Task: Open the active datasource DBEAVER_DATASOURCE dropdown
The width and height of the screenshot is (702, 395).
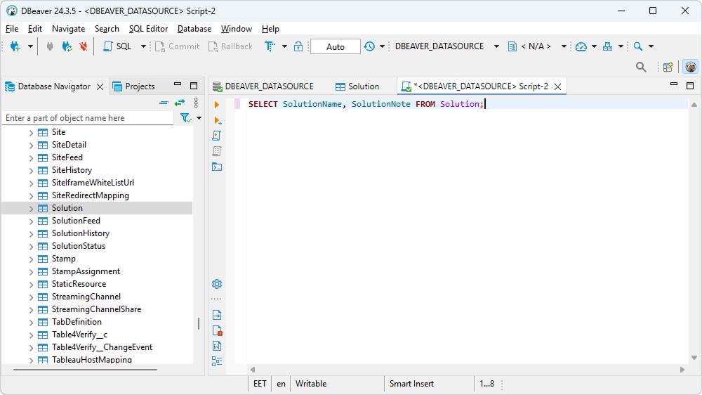Action: (496, 46)
